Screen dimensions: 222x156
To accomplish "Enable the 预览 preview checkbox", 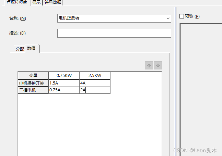I will click(x=182, y=16).
